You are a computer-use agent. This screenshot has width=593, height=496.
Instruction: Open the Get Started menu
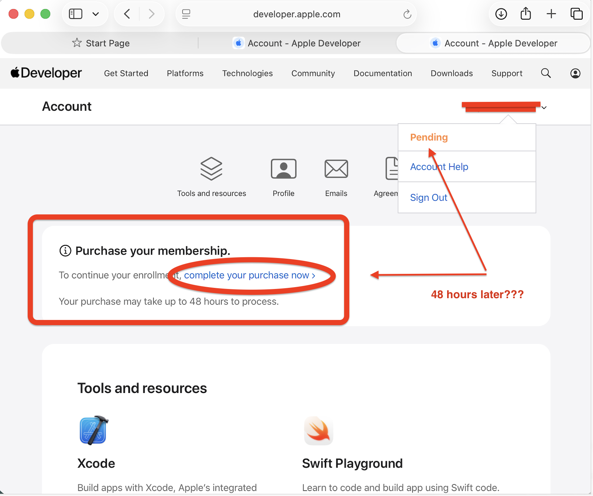126,73
